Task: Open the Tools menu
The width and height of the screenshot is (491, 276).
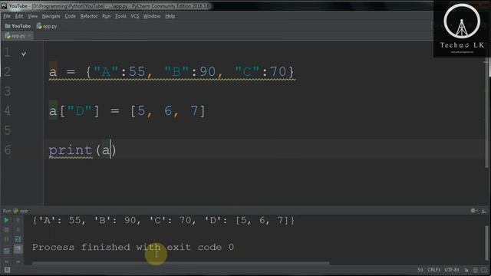Action: pyautogui.click(x=120, y=16)
